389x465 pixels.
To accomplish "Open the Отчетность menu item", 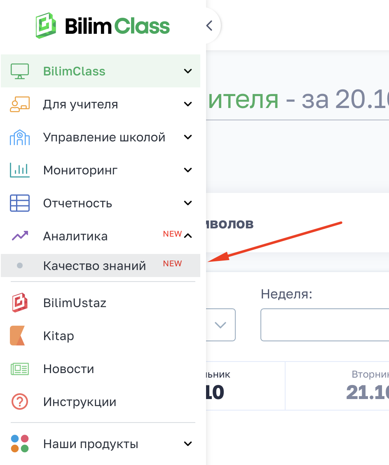I will point(101,203).
